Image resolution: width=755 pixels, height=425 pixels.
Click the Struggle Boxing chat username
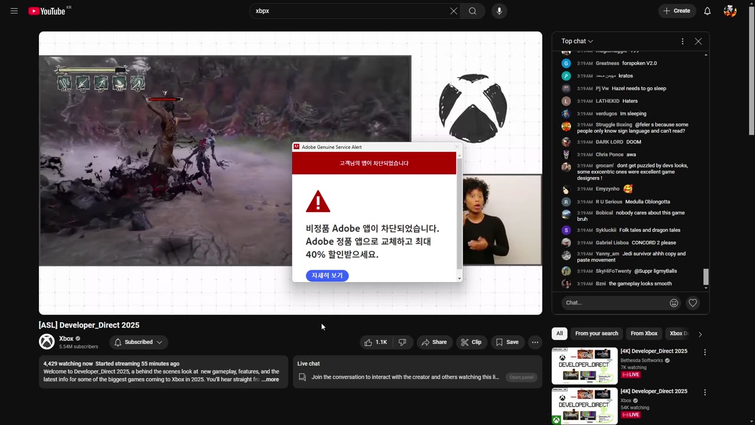click(613, 125)
